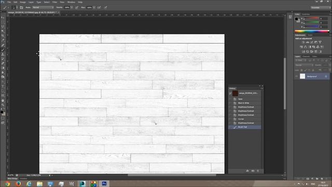Add an Invert adjustment layer

[303, 51]
